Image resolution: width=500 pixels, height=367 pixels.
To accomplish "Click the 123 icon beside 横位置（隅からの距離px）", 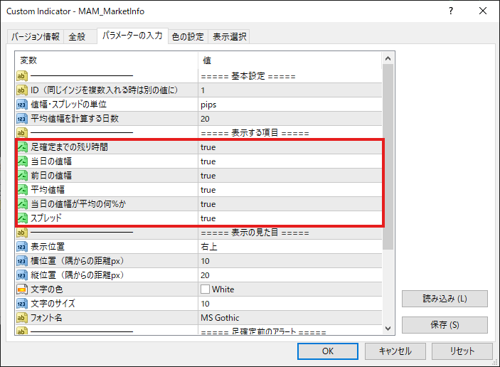I will [x=21, y=261].
